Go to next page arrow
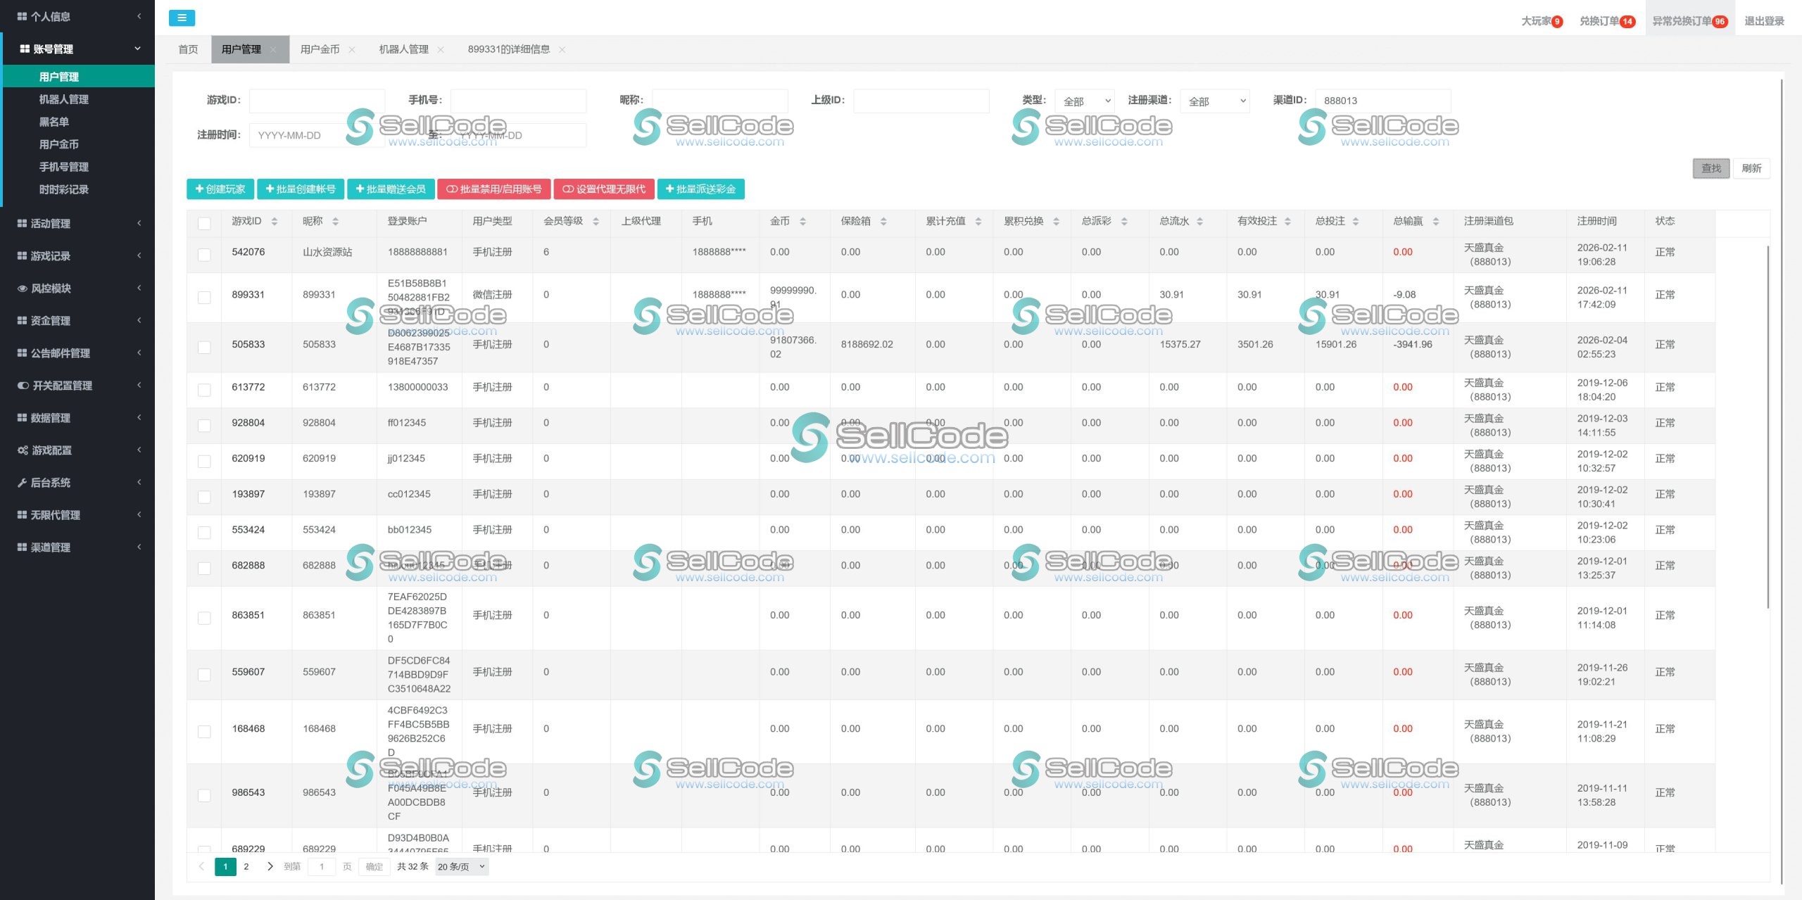Screen dimensions: 1802x900 (270, 866)
